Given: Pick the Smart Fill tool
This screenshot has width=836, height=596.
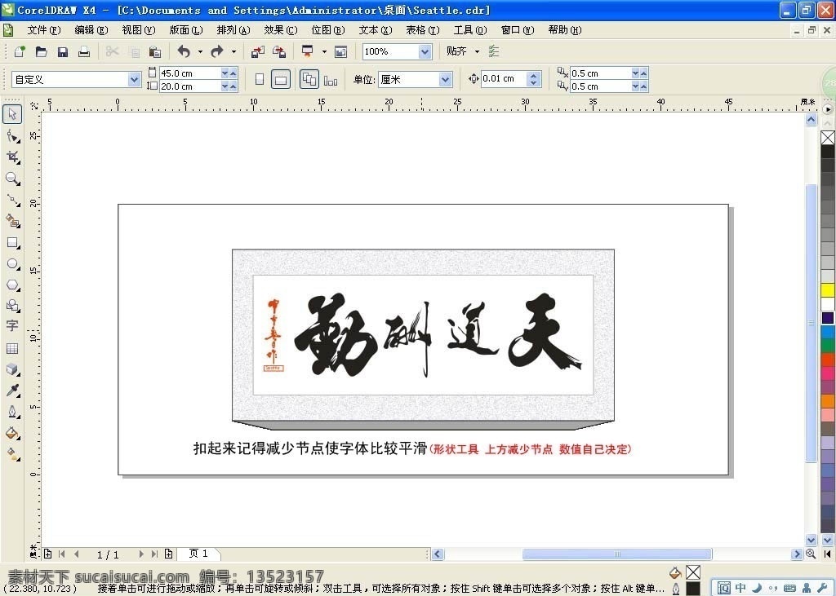Looking at the screenshot, I should click(13, 220).
